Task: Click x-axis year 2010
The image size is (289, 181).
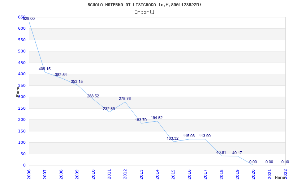Action: pyautogui.click(x=93, y=174)
